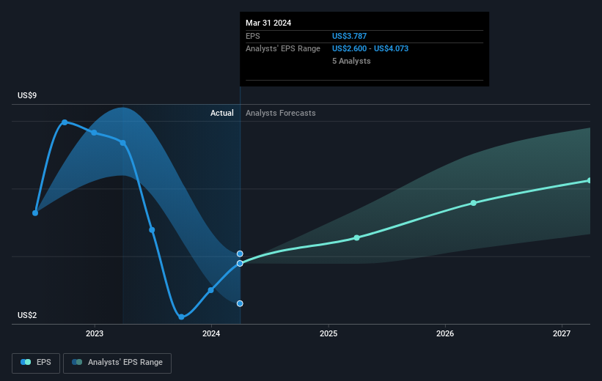The height and width of the screenshot is (381, 602).
Task: Click the EPS data point at start of 2024
Action: 210,290
